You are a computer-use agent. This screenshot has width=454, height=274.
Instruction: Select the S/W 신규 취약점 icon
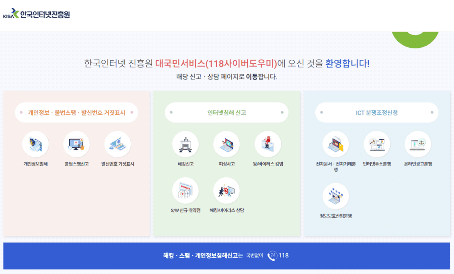(186, 191)
